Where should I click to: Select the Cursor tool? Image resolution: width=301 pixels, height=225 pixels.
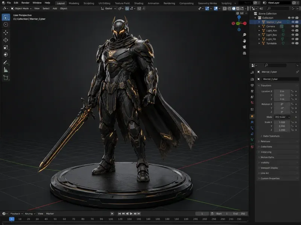[x=6, y=25]
